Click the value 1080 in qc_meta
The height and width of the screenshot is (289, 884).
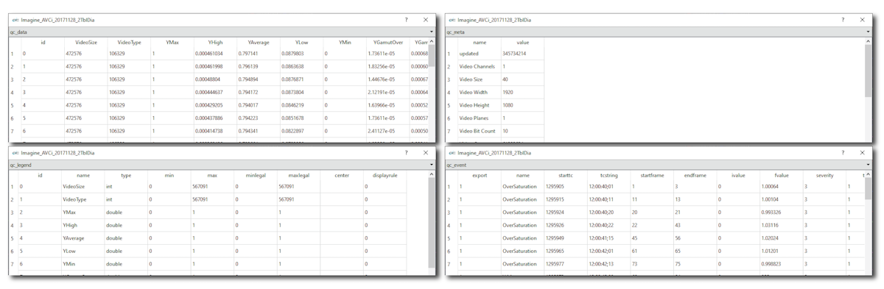coord(523,105)
